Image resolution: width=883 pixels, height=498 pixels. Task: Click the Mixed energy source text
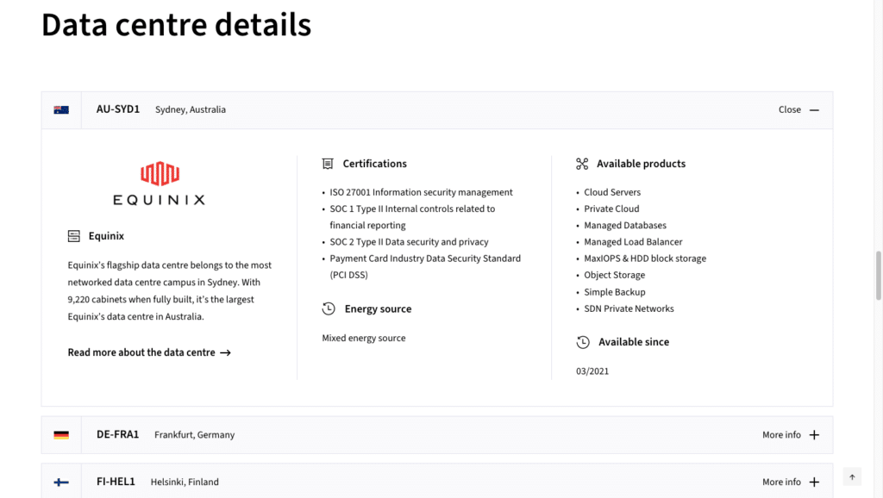click(x=364, y=339)
